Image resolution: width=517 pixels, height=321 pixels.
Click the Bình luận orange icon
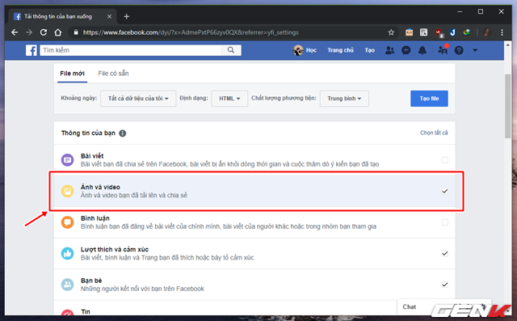coord(67,222)
